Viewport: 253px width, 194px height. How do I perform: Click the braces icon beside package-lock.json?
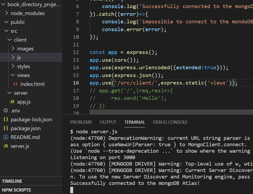6,120
